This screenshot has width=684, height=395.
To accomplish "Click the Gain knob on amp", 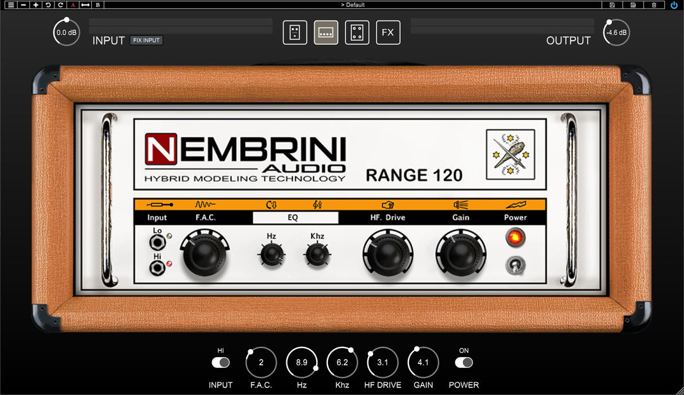I will click(460, 255).
